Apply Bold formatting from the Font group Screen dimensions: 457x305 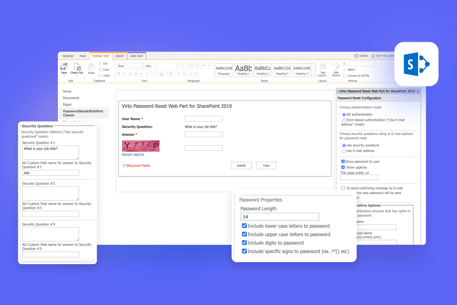coord(118,73)
